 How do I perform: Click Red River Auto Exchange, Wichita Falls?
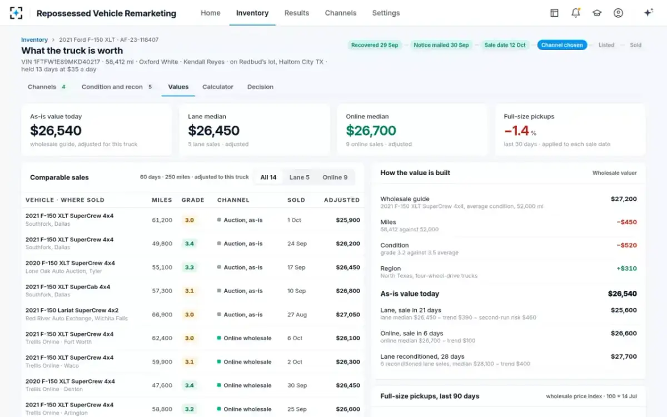coord(77,319)
